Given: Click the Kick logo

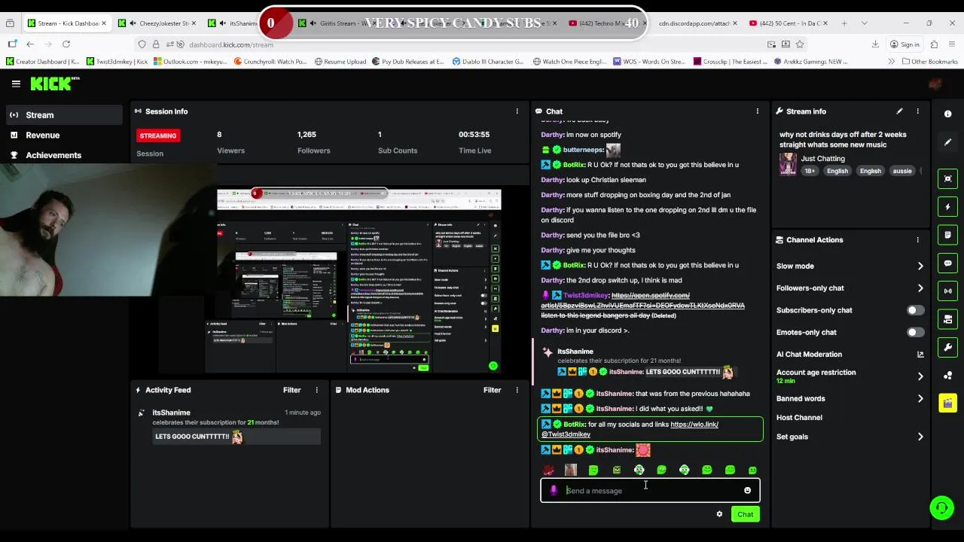Looking at the screenshot, I should [x=54, y=84].
